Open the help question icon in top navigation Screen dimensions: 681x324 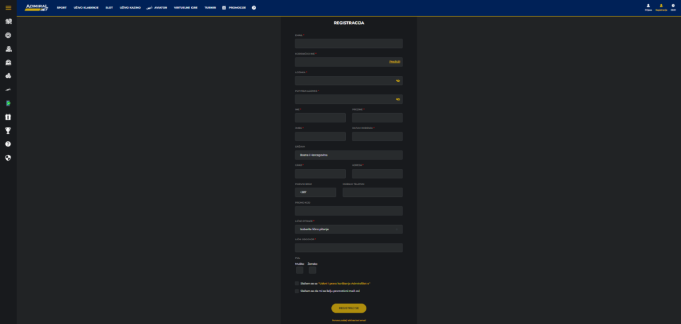pyautogui.click(x=254, y=8)
